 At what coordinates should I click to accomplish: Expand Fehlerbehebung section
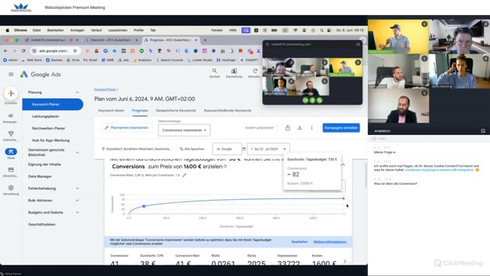(x=77, y=189)
